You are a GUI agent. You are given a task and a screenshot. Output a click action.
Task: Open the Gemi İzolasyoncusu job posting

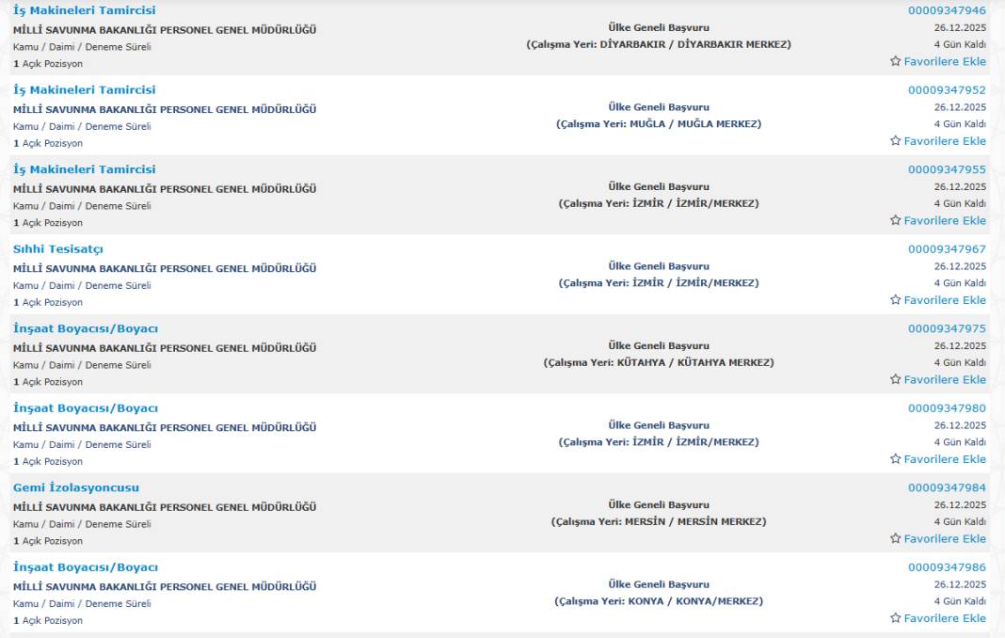[x=75, y=487]
